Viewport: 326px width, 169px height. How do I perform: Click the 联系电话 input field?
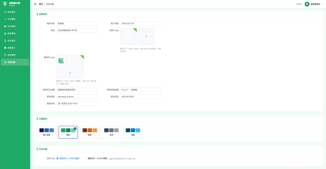[x=141, y=97]
